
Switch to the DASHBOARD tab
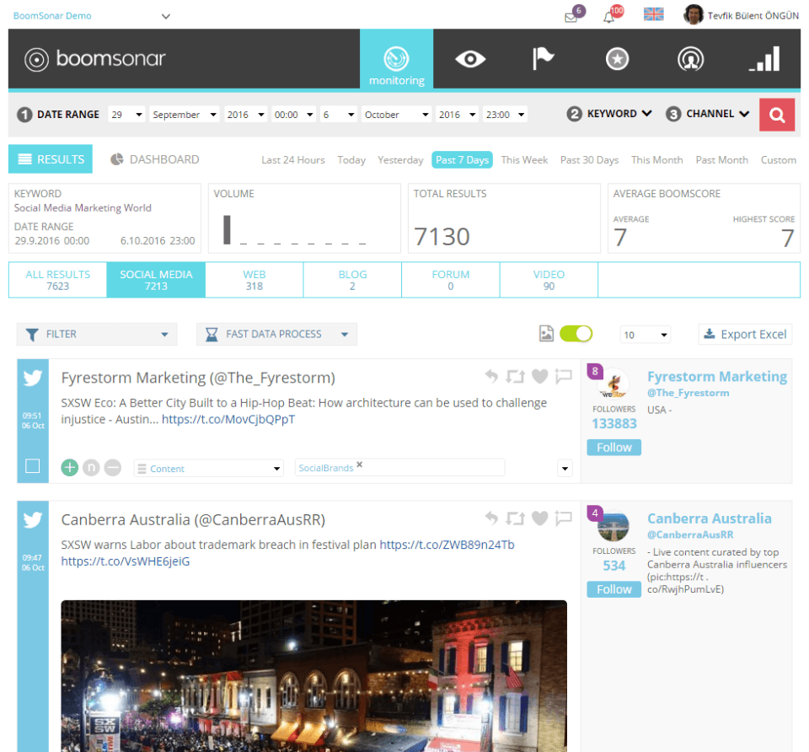(x=155, y=159)
